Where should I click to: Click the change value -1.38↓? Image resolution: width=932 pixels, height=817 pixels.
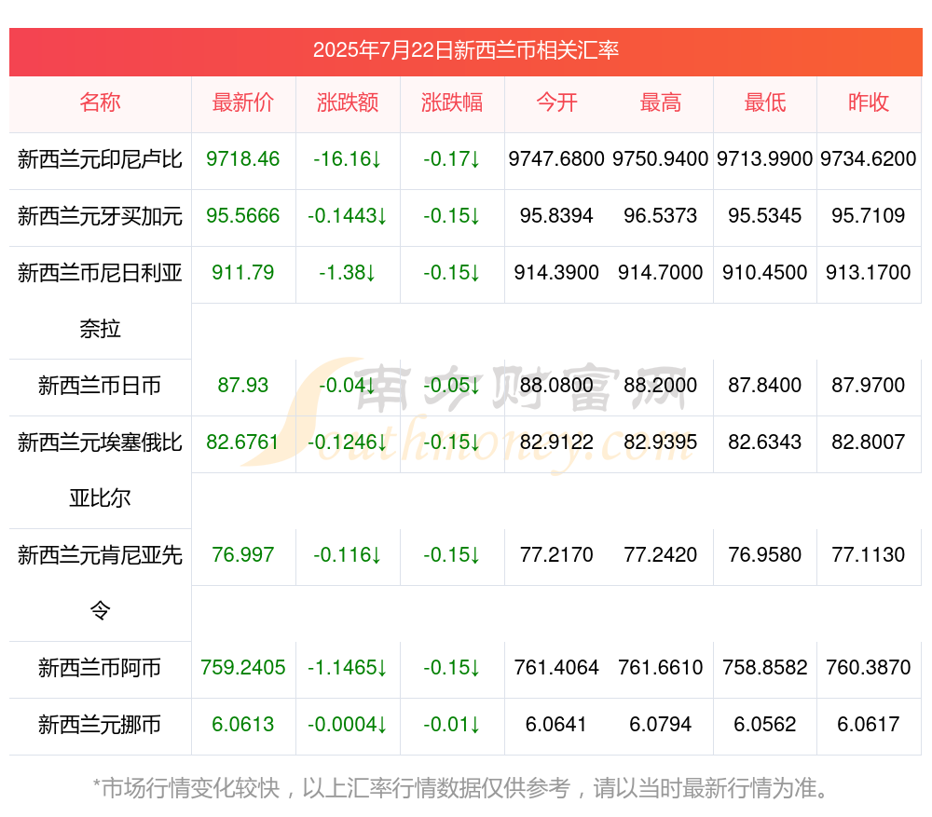coord(348,273)
